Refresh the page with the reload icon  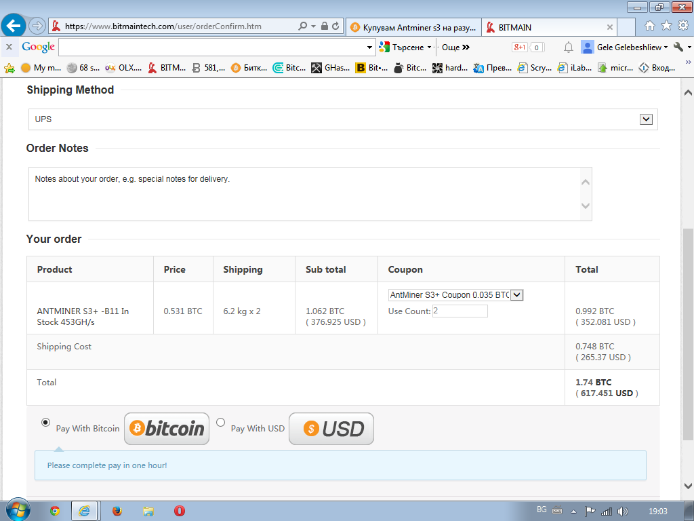(336, 26)
